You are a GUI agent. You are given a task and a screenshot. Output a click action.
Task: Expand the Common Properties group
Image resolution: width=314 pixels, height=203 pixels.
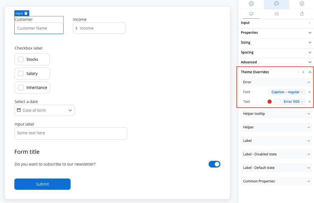276,181
